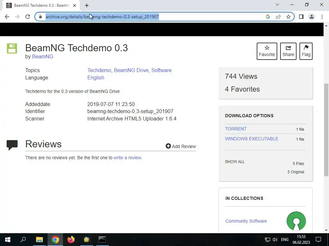Click the Identifier value beamng-techdemo-0.3-setup_201907

(130, 111)
